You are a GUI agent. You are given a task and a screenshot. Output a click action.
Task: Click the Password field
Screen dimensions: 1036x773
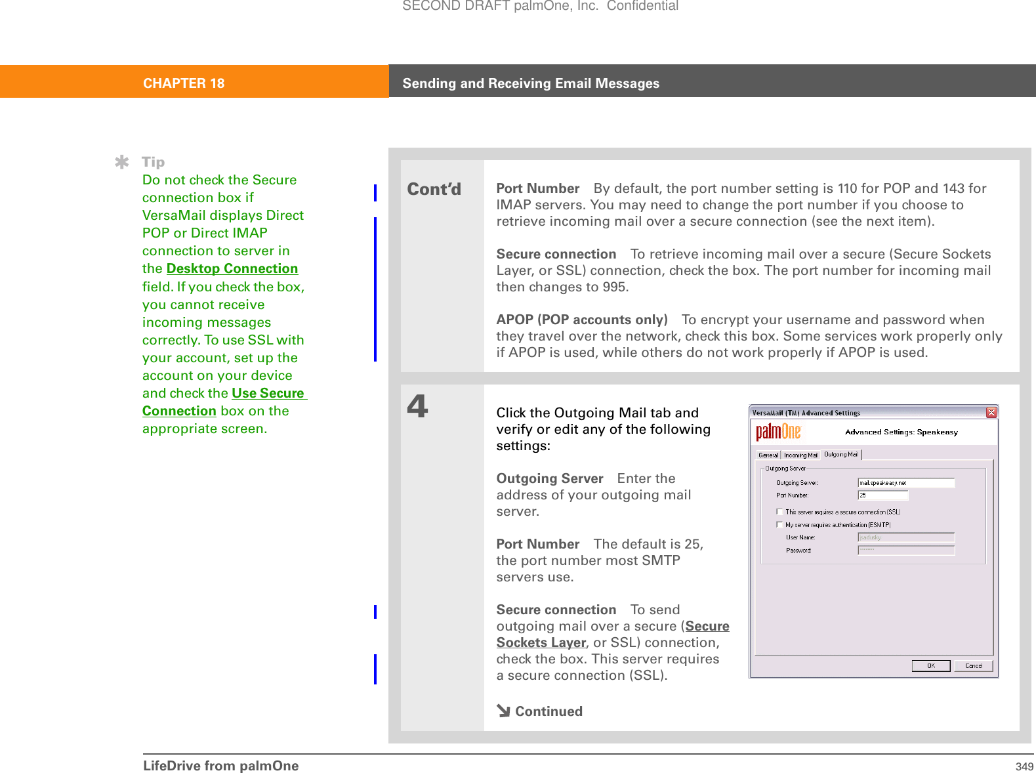(906, 550)
